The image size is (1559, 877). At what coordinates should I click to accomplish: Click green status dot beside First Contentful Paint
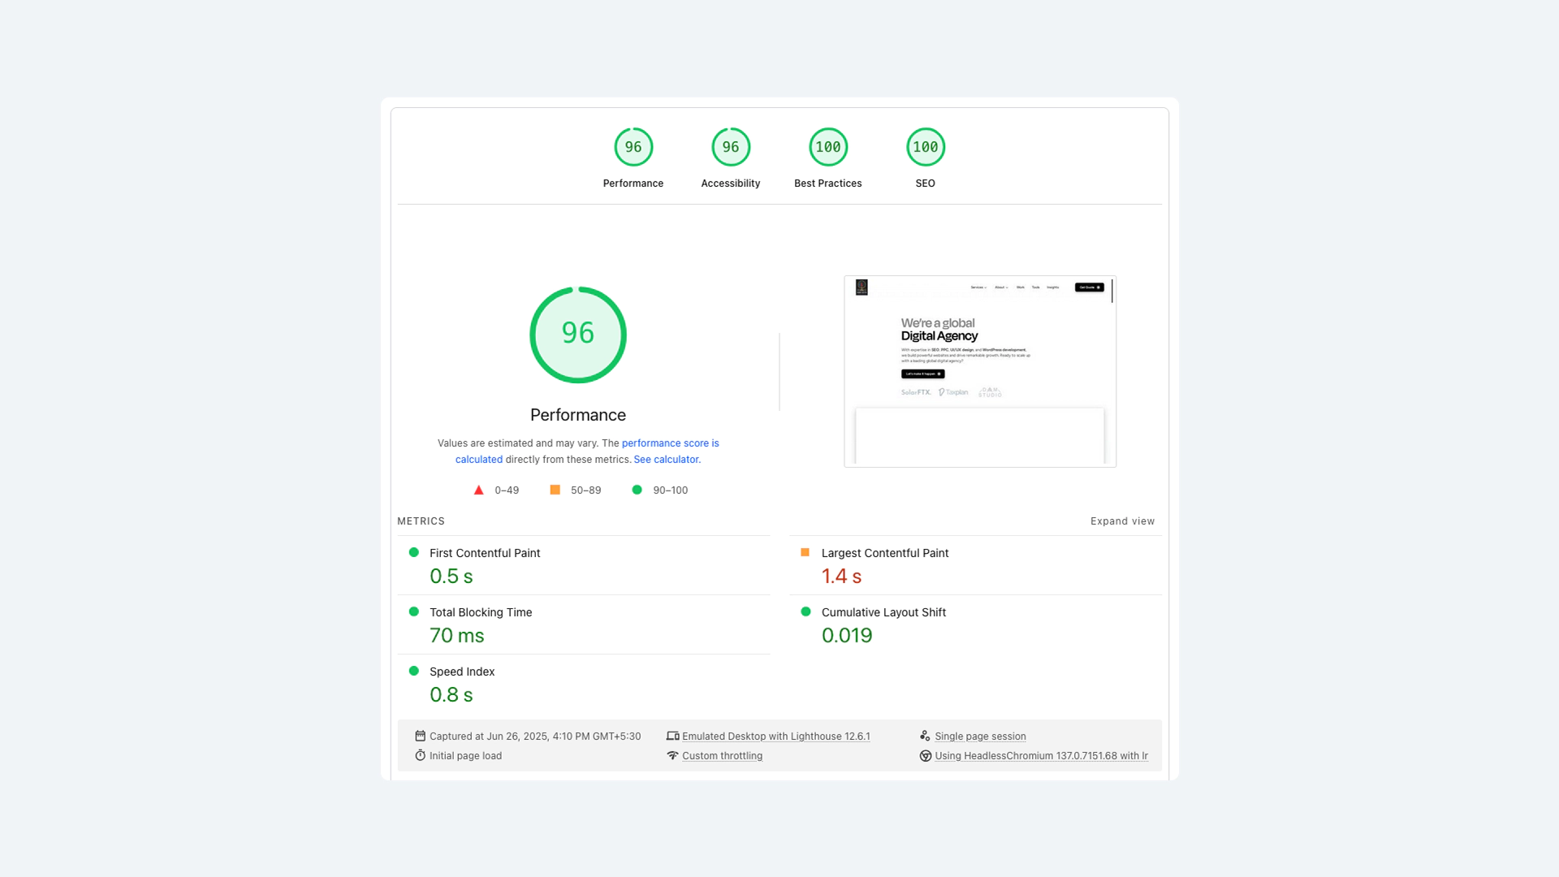414,552
